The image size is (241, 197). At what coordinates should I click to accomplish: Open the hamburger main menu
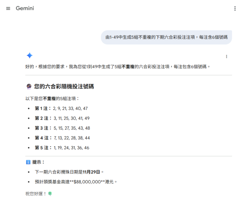coord(8,8)
